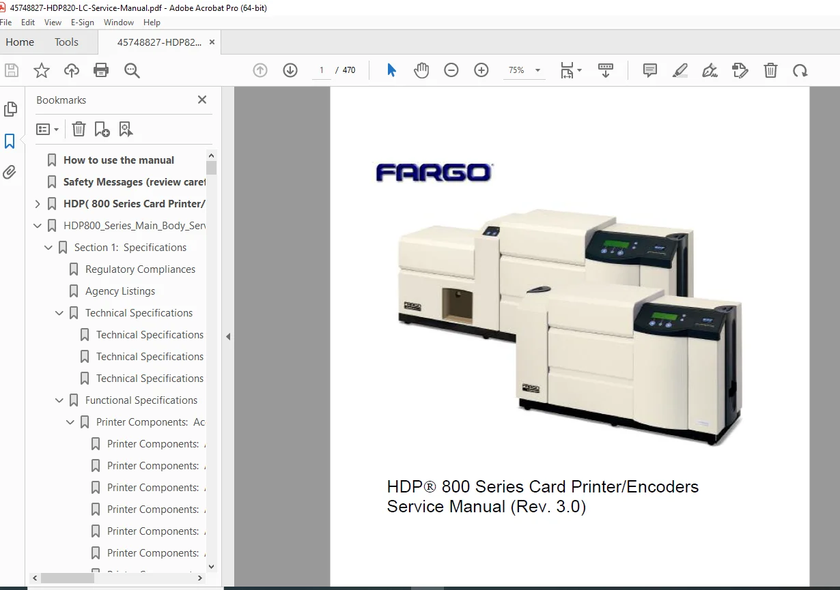Toggle the Bookmarks panel sidebar icon
Image resolution: width=840 pixels, height=590 pixels.
[x=10, y=141]
